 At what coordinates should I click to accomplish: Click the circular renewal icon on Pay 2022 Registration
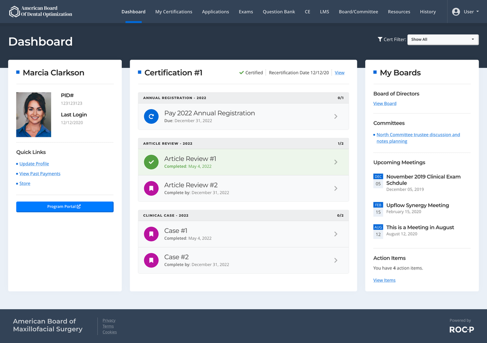(151, 116)
